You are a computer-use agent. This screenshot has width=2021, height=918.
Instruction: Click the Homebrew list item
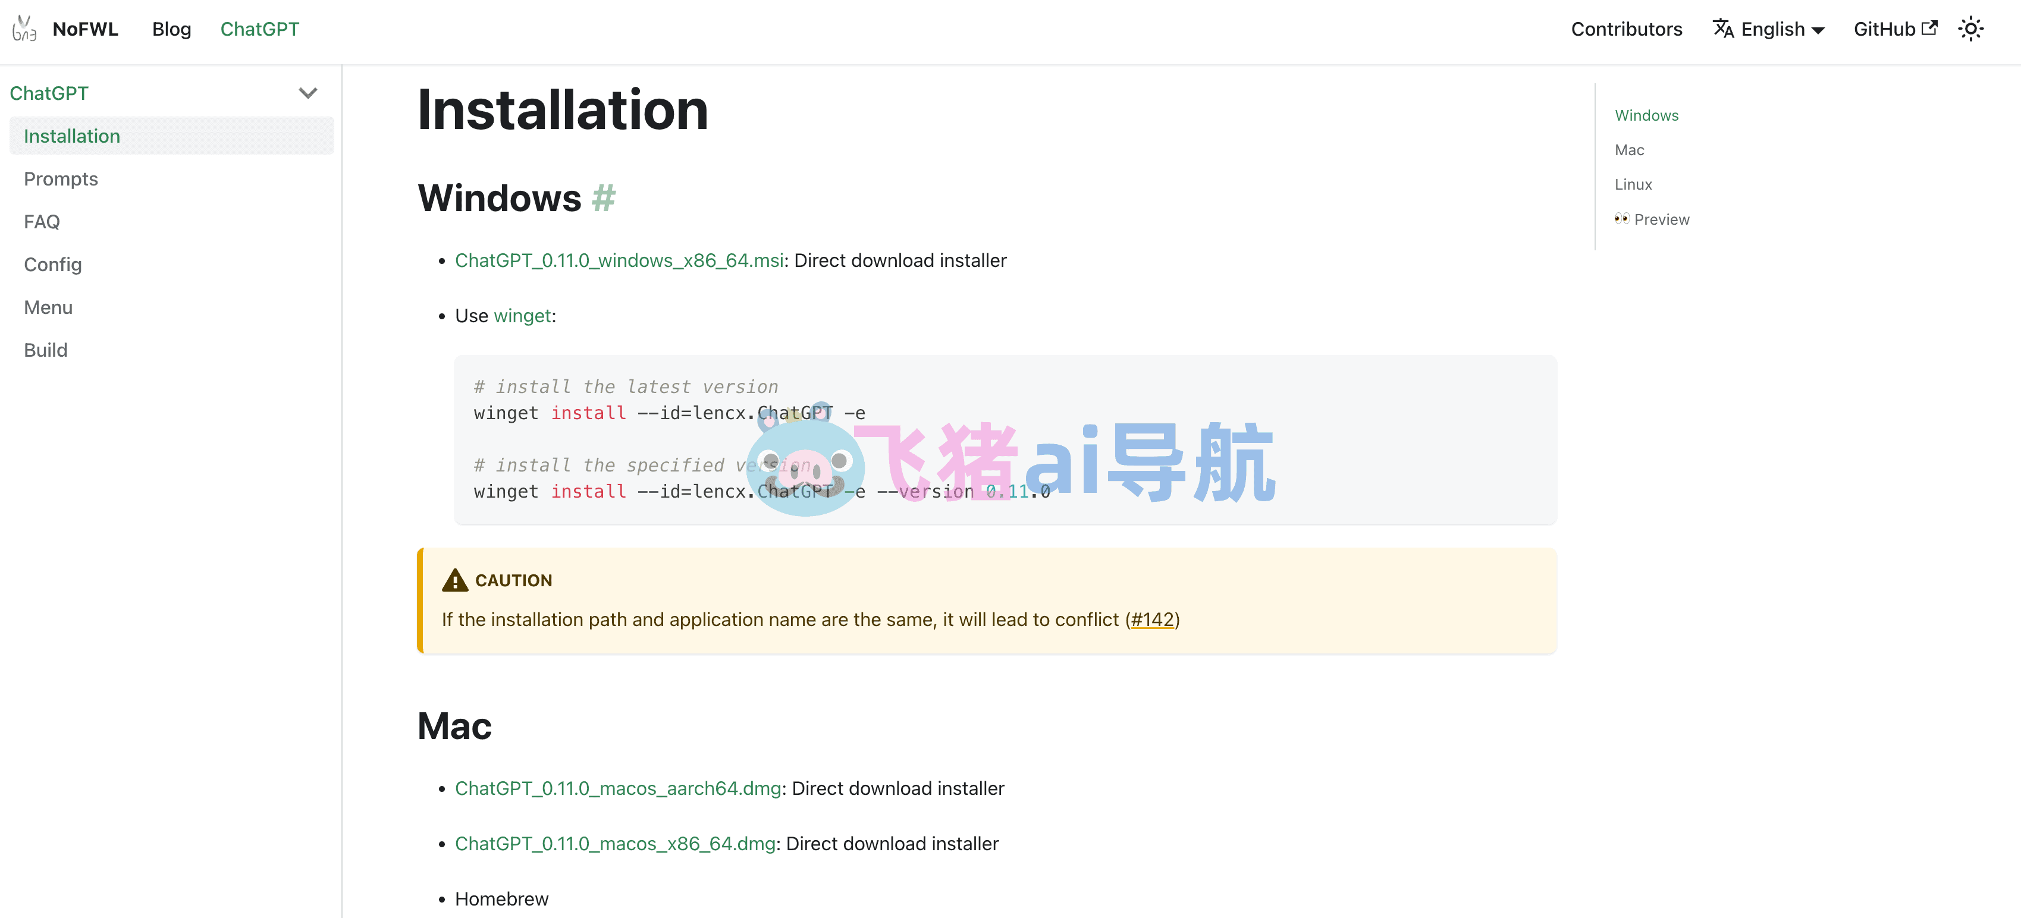(x=501, y=899)
